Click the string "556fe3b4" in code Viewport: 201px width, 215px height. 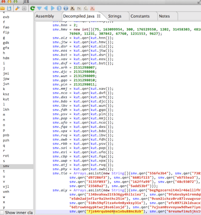158,173
